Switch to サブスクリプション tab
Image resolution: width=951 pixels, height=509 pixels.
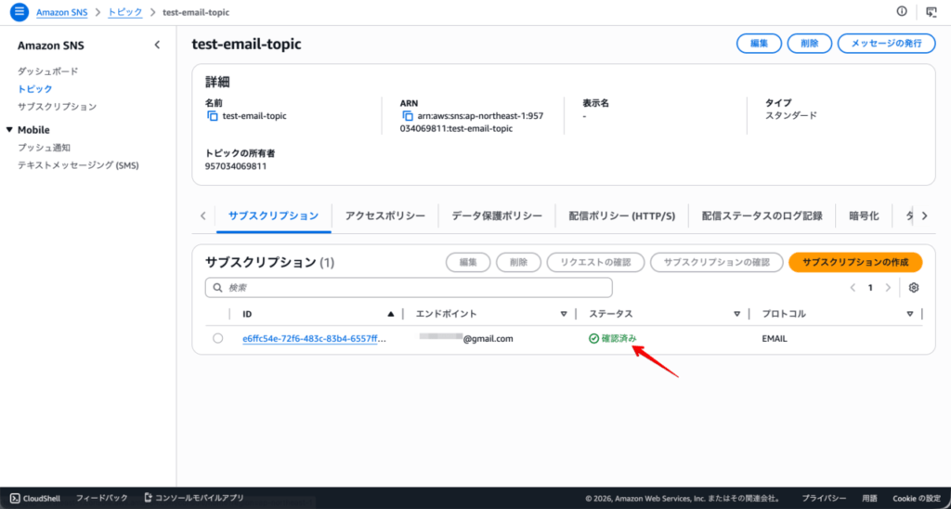click(x=274, y=216)
